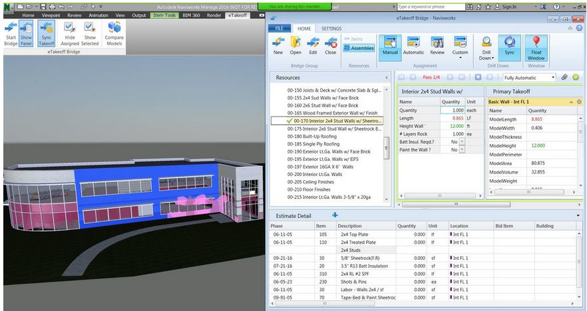Open the Paint the Wall ? dropdown arrow
Screen dimensions: 587x311
pyautogui.click(x=462, y=150)
